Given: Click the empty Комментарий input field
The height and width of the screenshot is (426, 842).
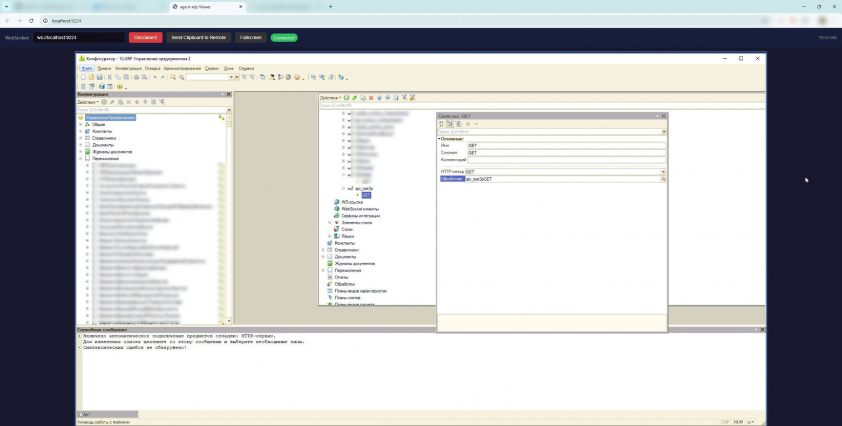Looking at the screenshot, I should coord(566,160).
